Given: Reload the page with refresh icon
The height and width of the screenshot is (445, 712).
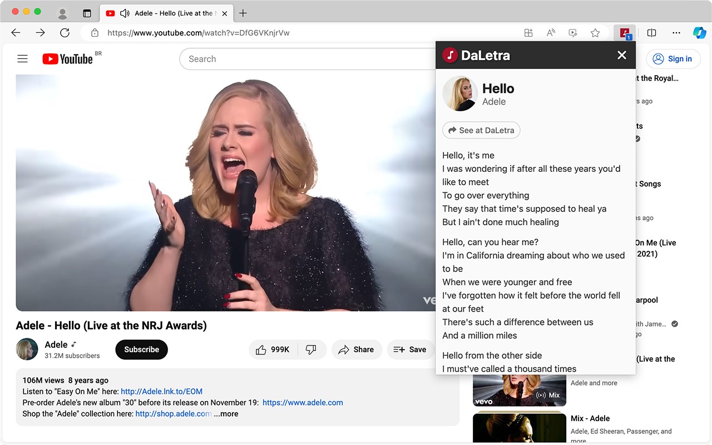Looking at the screenshot, I should (x=65, y=33).
